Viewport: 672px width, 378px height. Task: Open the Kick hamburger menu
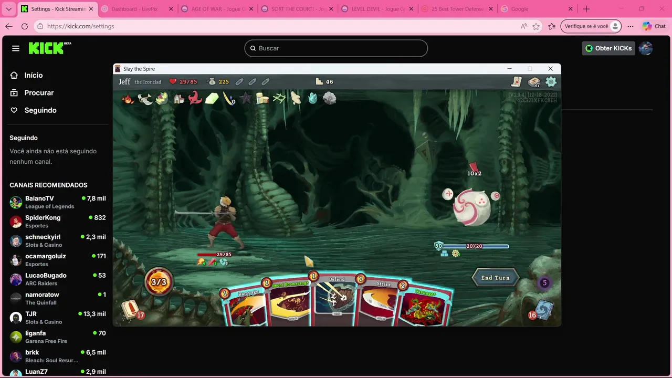coord(16,48)
